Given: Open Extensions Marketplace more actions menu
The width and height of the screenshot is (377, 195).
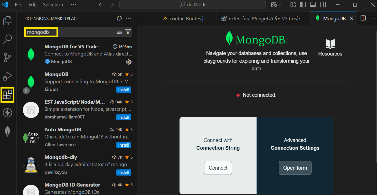Looking at the screenshot, I should point(129,18).
